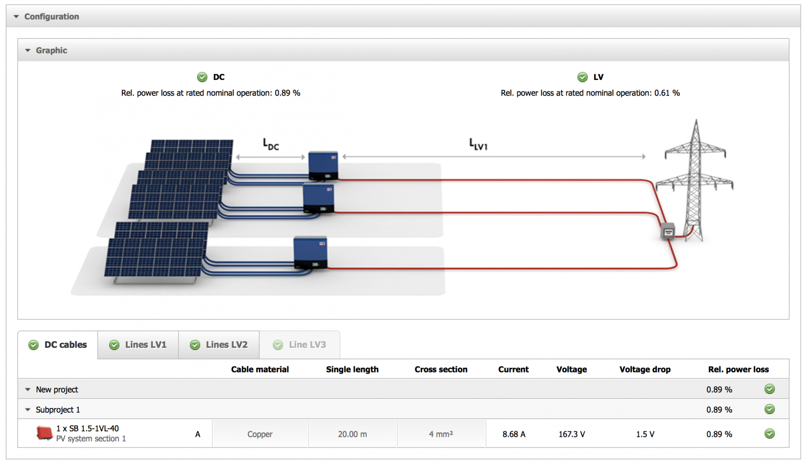Click the bottom blue inverter in the graphic
The image size is (809, 463).
coord(310,253)
